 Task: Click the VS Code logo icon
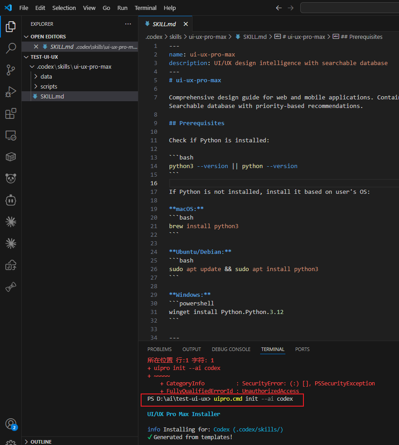click(8, 8)
